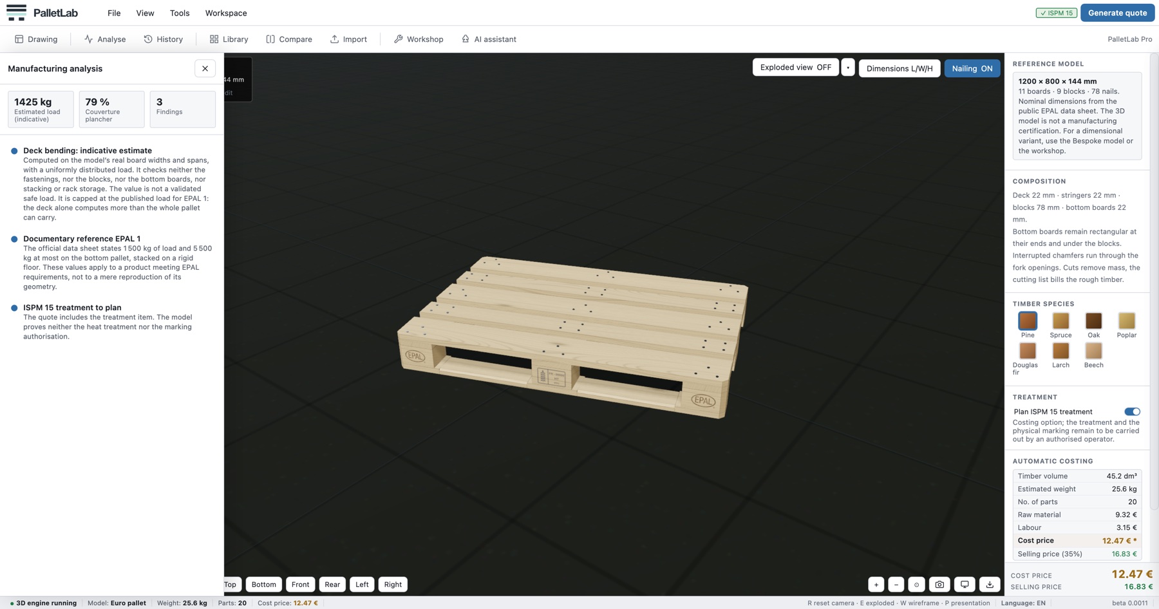The width and height of the screenshot is (1159, 609).
Task: Open the Exploded view dropdown arrow
Action: (848, 67)
